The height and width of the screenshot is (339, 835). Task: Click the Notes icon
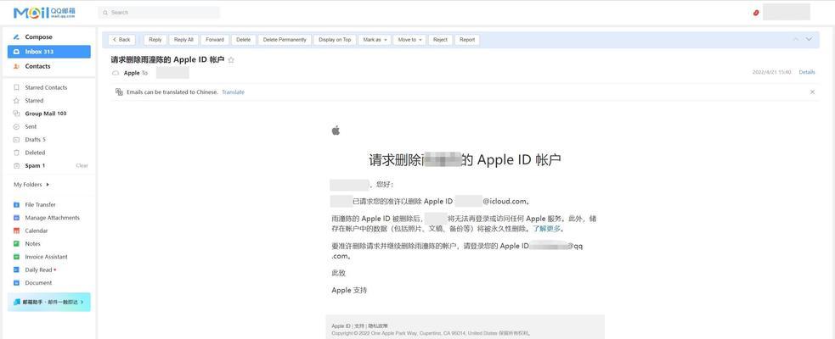pyautogui.click(x=16, y=244)
